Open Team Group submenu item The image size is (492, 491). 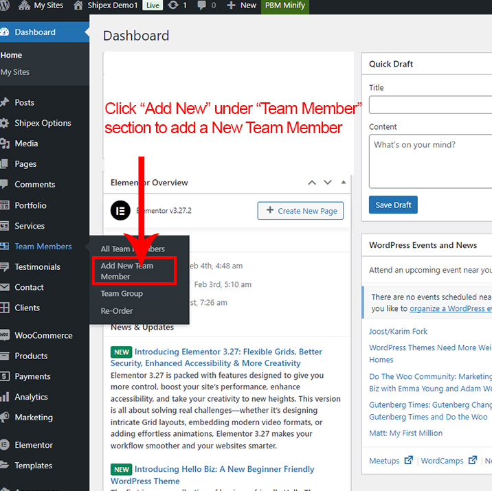pos(122,293)
